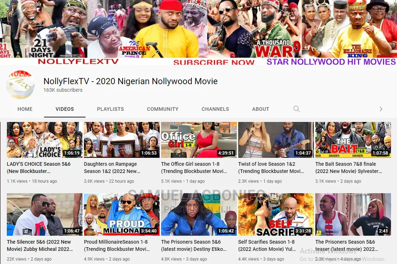Open the Twist of love thumbnail
The width and height of the screenshot is (397, 264).
[276, 140]
